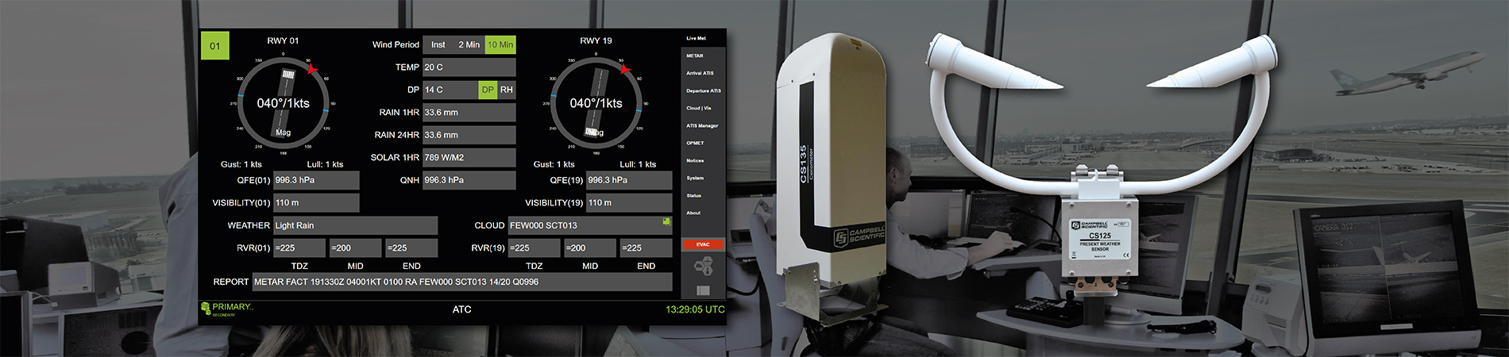Click the panel layout icon at sidebar bottom

click(703, 291)
